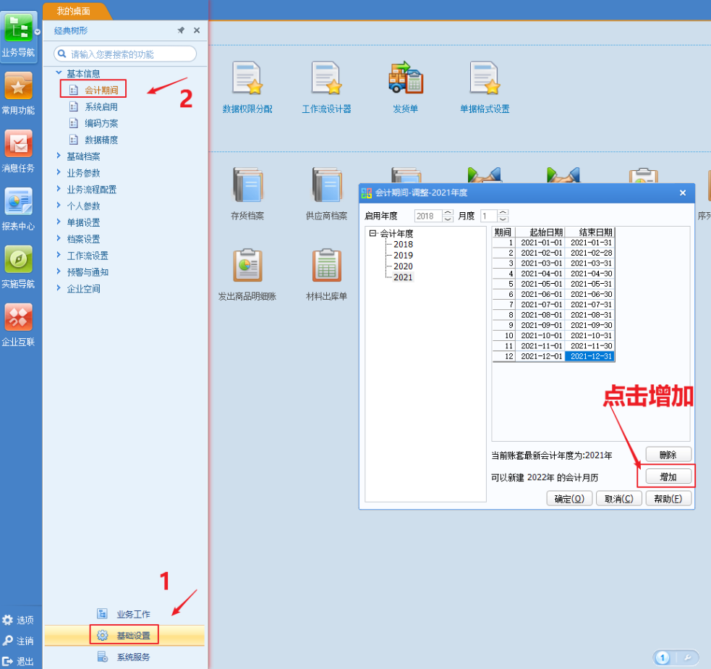This screenshot has height=669, width=711.
Task: Click 确定(O) button in dialog
Action: pyautogui.click(x=569, y=499)
